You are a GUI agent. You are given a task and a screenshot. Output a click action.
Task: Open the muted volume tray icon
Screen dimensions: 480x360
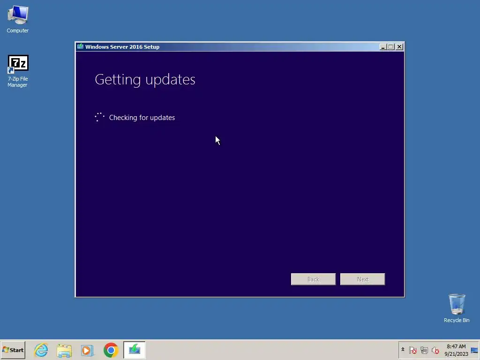(435, 350)
